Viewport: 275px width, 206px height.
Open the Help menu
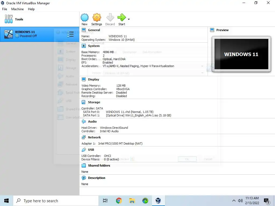(x=31, y=9)
